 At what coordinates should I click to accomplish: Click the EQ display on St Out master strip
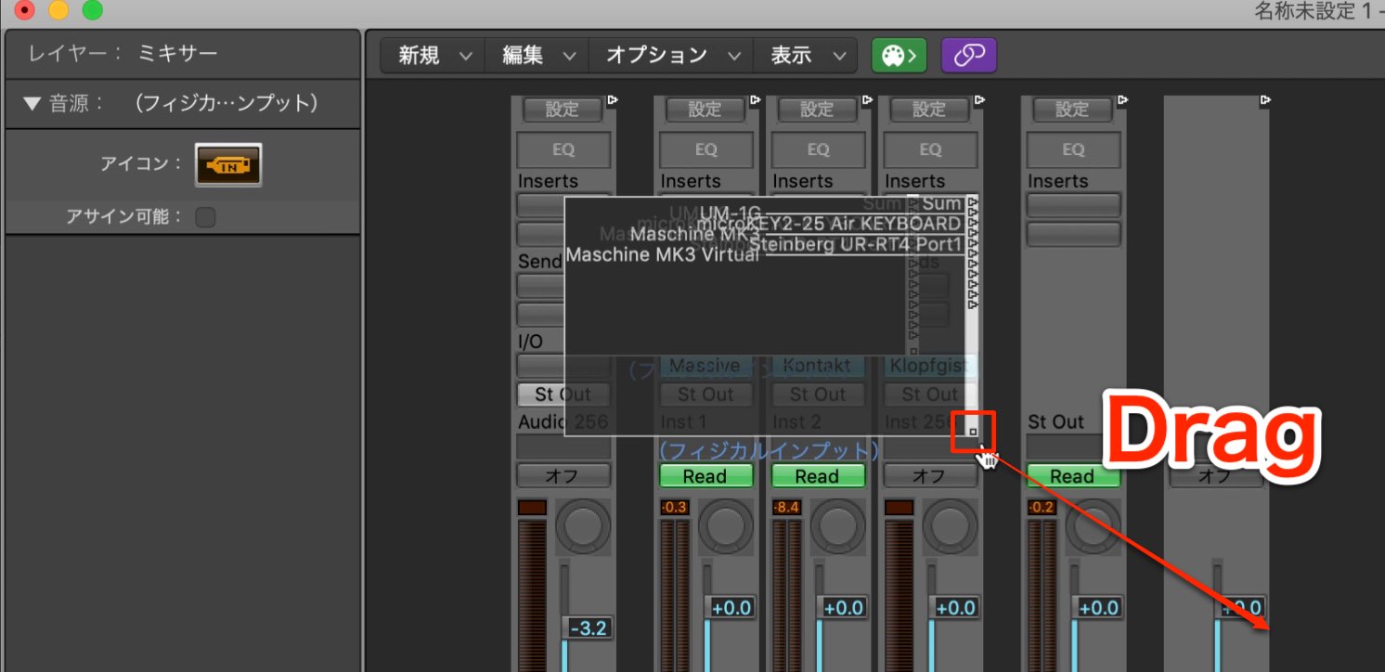pyautogui.click(x=1073, y=149)
